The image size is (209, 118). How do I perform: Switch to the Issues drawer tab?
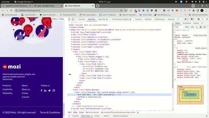coord(97,116)
